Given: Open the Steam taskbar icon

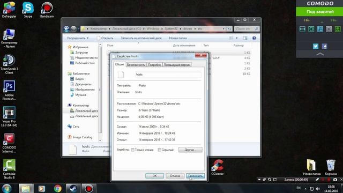Looking at the screenshot, I should [73, 188].
